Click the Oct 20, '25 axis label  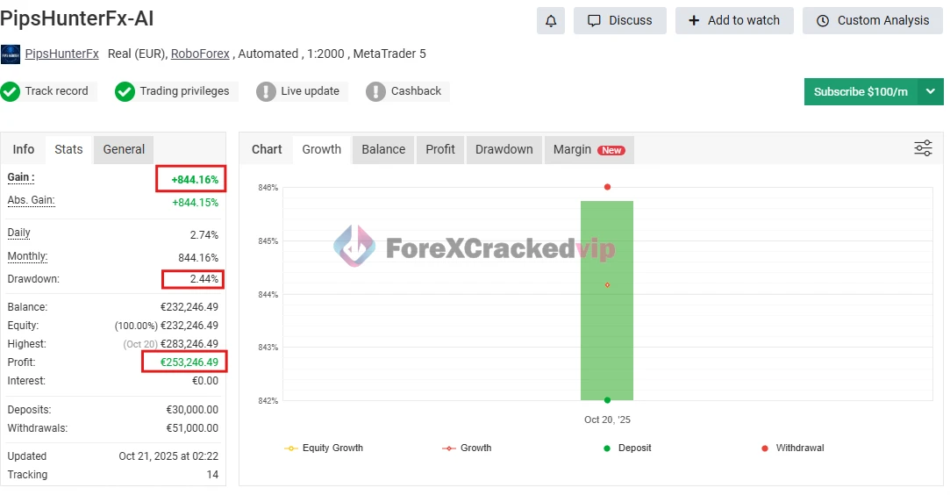607,420
